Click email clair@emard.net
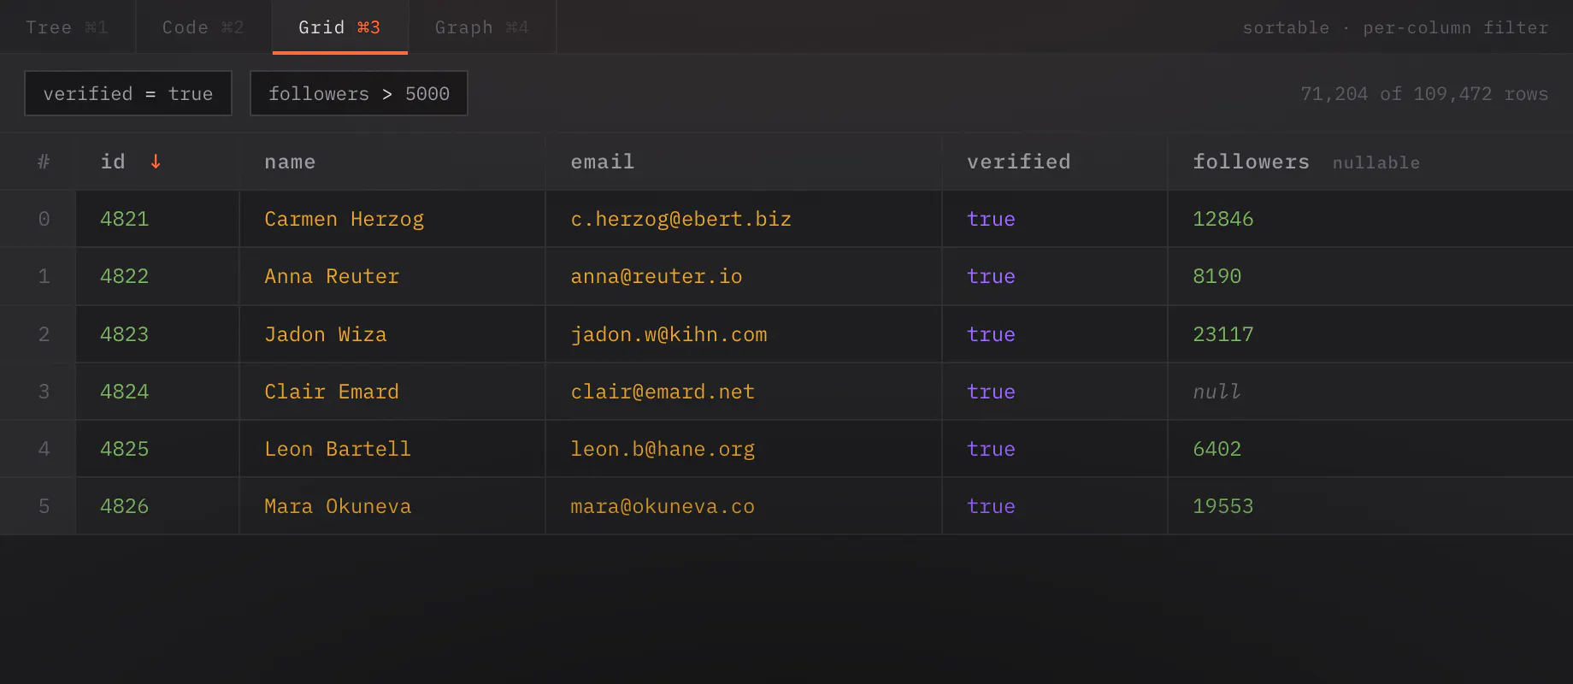 click(663, 392)
